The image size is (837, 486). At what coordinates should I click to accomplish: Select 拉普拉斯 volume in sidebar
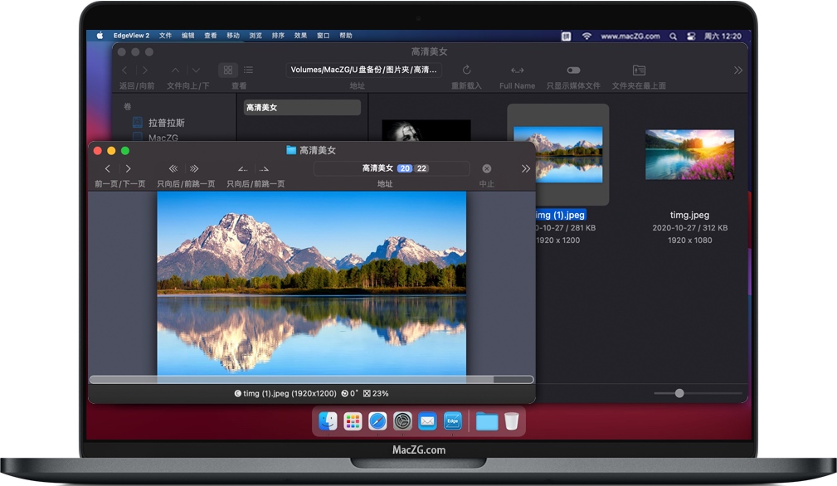point(167,123)
